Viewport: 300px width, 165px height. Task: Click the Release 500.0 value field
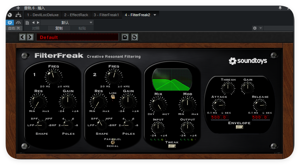coord(261,117)
